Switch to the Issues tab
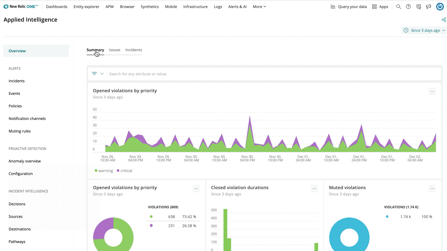Image resolution: width=447 pixels, height=251 pixels. tap(115, 50)
